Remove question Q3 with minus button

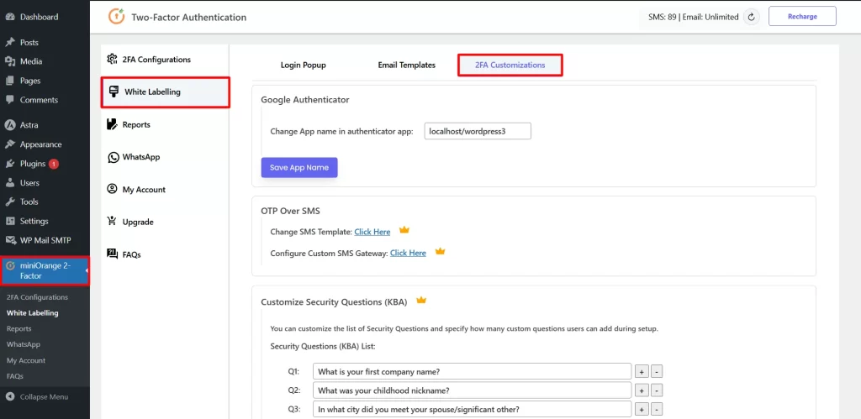click(x=657, y=409)
